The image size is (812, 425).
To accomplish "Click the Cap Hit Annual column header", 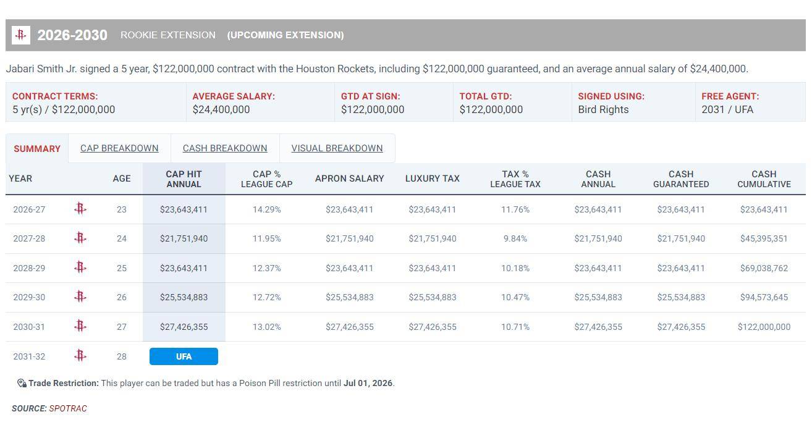I will click(x=184, y=179).
